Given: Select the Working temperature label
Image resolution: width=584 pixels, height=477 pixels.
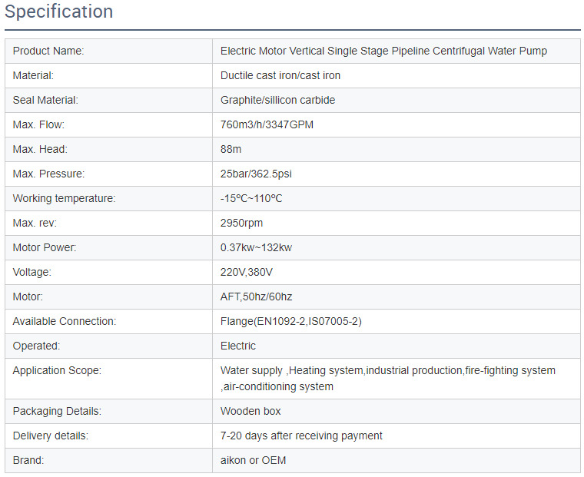Looking at the screenshot, I should tap(64, 198).
